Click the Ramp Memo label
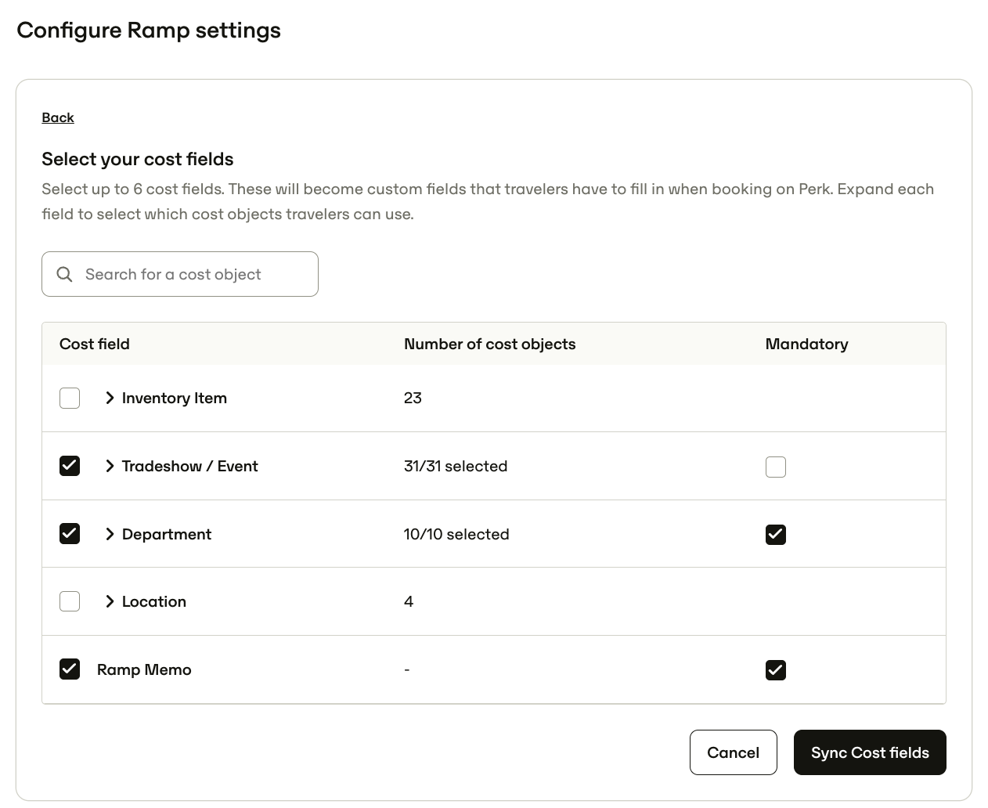This screenshot has height=808, width=988. [144, 669]
